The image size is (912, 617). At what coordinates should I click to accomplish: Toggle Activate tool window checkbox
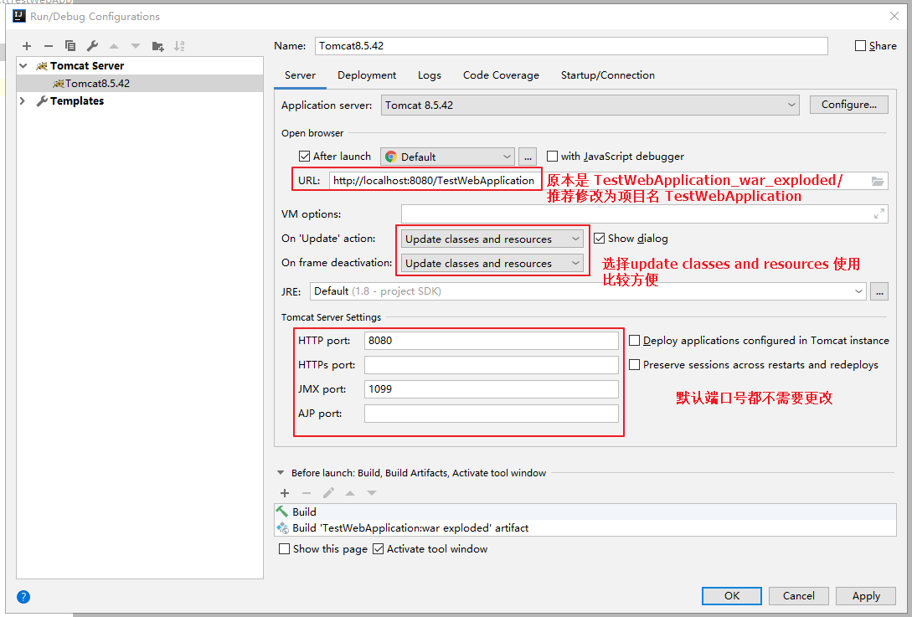[x=378, y=549]
